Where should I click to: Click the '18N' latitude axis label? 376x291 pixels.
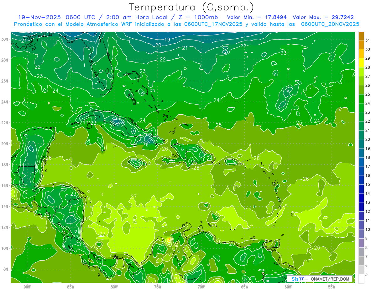click(5, 164)
